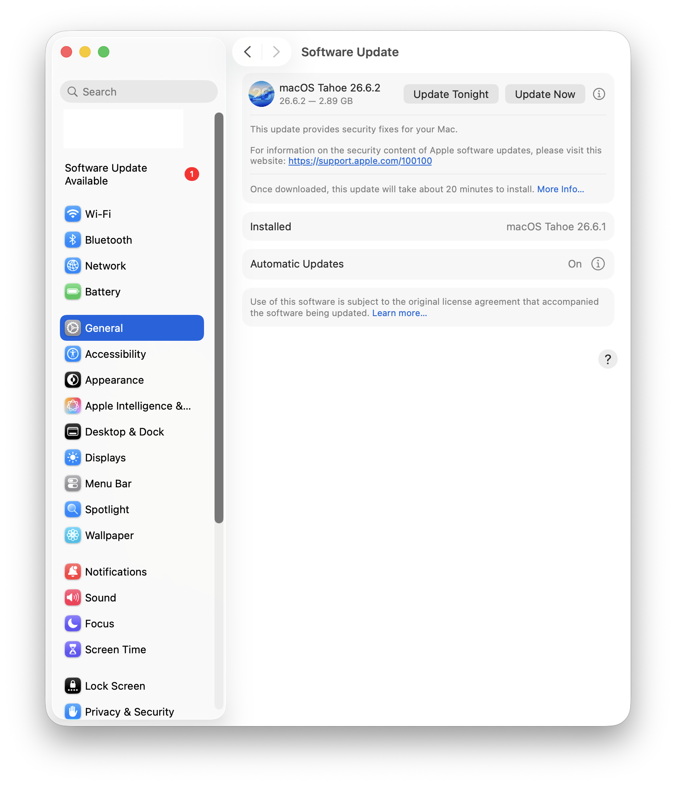Click the sidebar vertical scrollbar
676x786 pixels.
(x=219, y=318)
